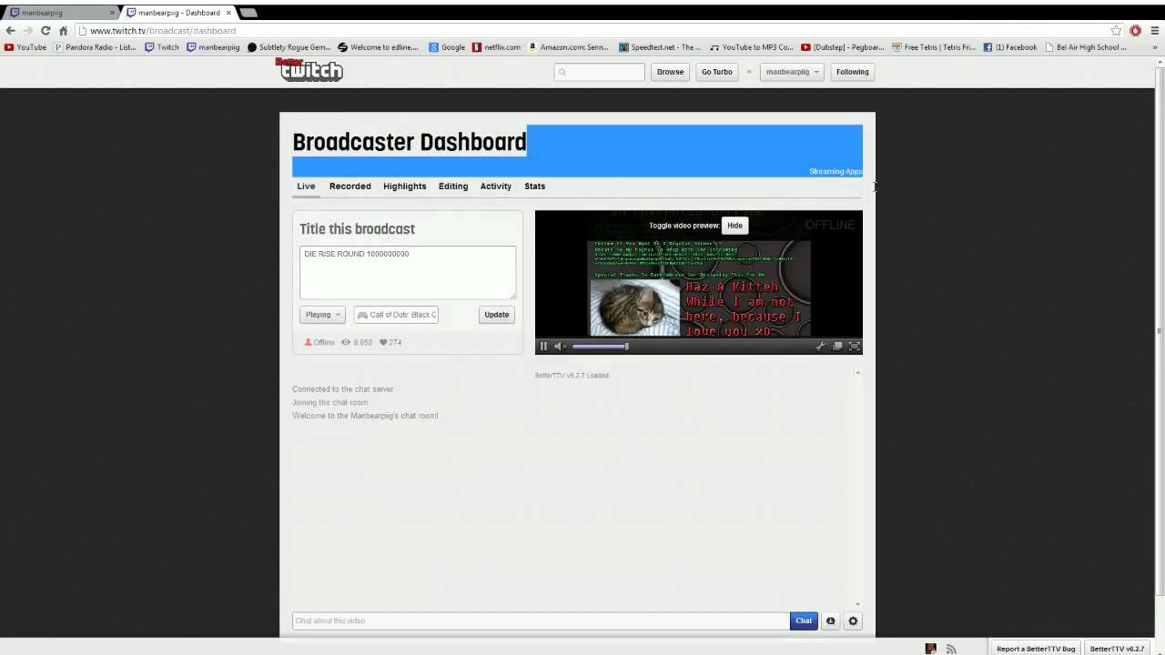Image resolution: width=1165 pixels, height=655 pixels.
Task: Switch to the Stats tab
Action: tap(534, 186)
